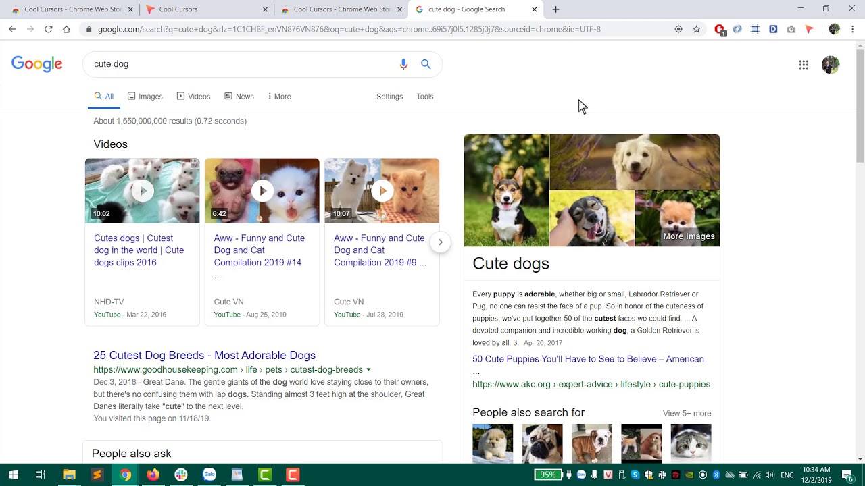Open the grid crop extension icon
This screenshot has width=865, height=486.
coord(756,29)
